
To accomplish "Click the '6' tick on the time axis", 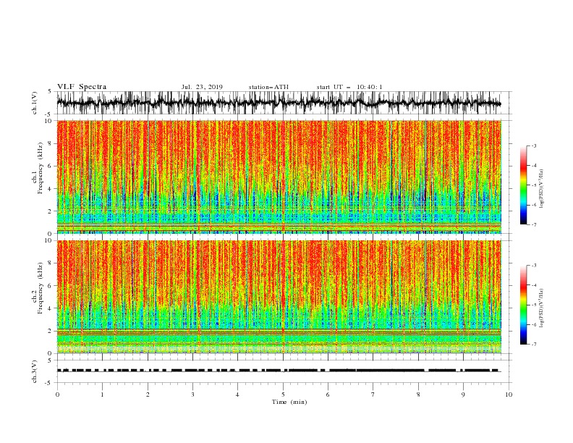I will tap(328, 395).
